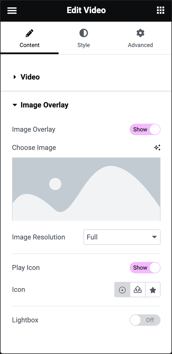Click the half-circle Style icon

click(83, 33)
